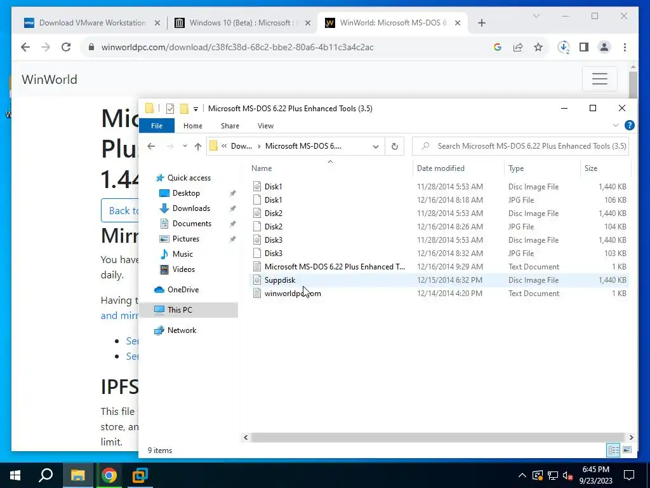Image resolution: width=650 pixels, height=488 pixels.
Task: Select Downloads in navigation pane
Action: coord(191,208)
